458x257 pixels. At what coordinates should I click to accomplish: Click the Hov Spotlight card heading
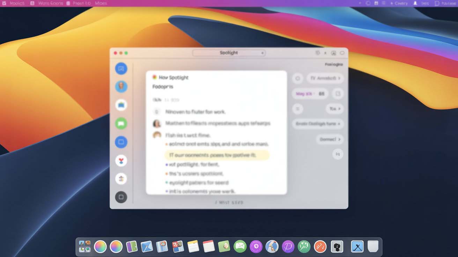(173, 78)
